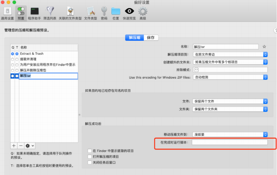Open the 移动压缩文件到 dropdown
The width and height of the screenshot is (277, 175).
tap(230, 134)
